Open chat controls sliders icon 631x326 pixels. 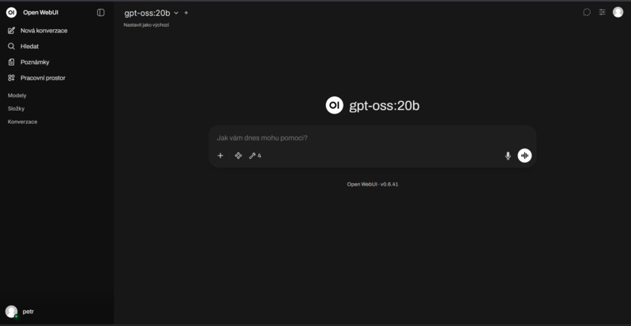point(602,13)
